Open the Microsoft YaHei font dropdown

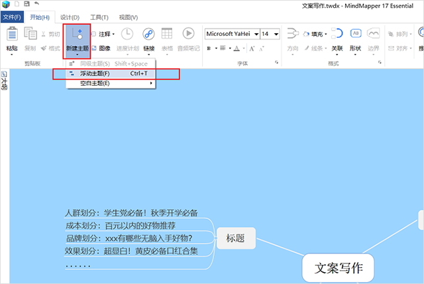[x=231, y=33]
